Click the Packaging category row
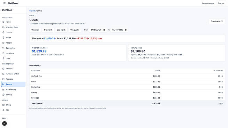Viewport: 228px width, 128px height. tap(127, 87)
